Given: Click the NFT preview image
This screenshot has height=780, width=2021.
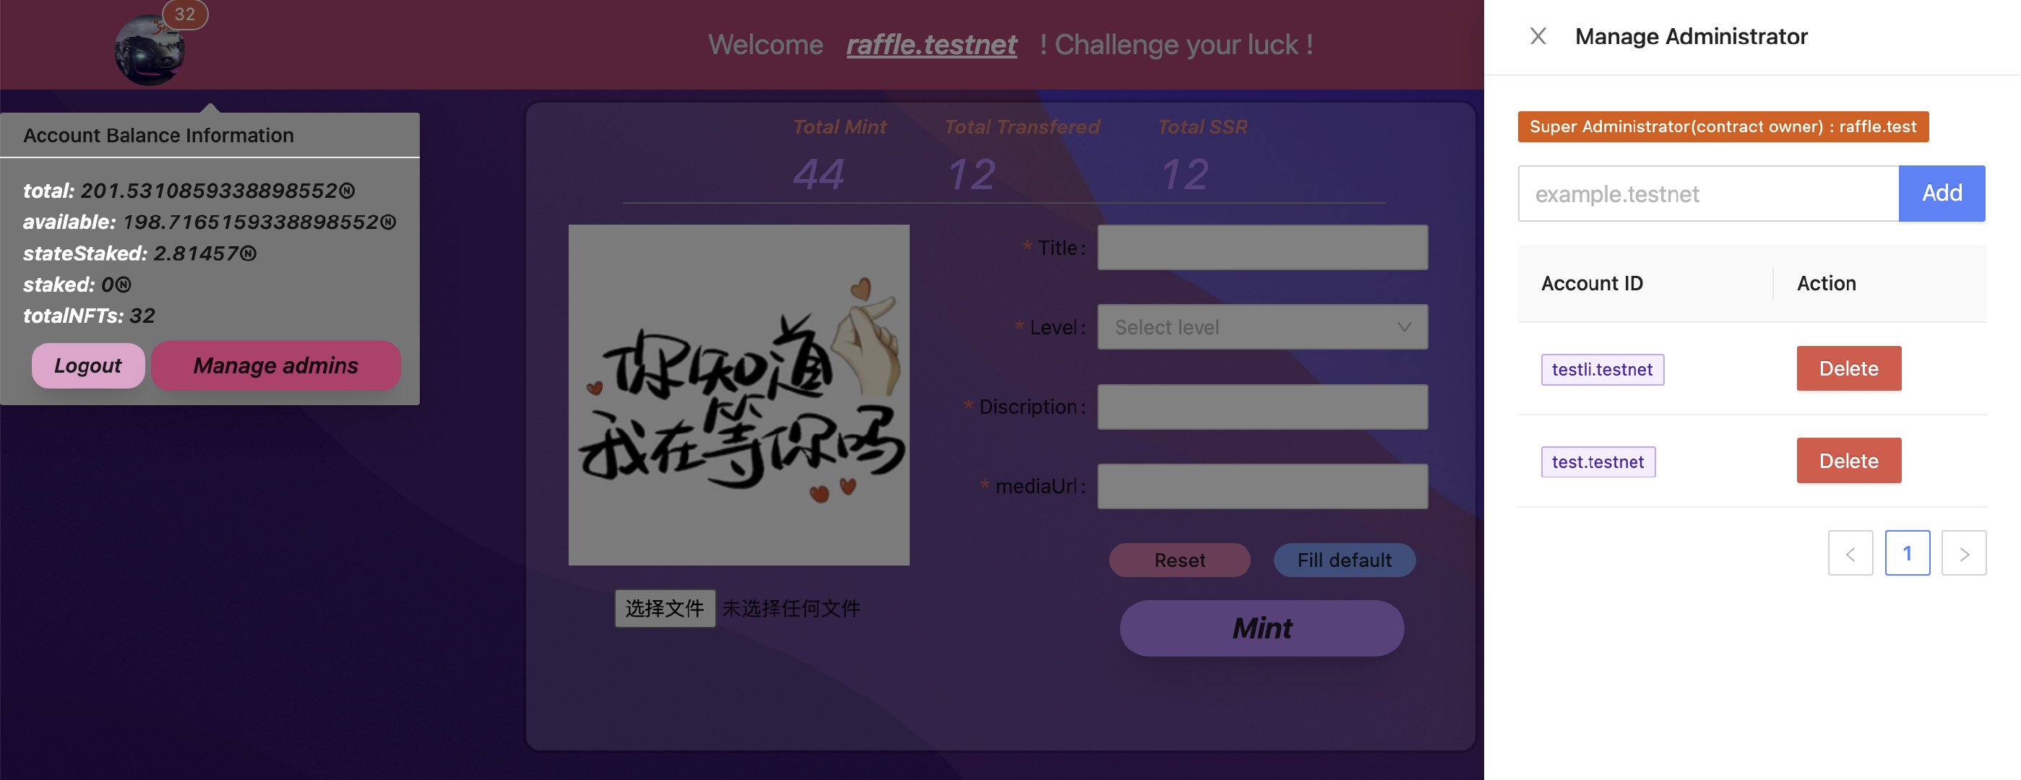Looking at the screenshot, I should click(x=739, y=395).
